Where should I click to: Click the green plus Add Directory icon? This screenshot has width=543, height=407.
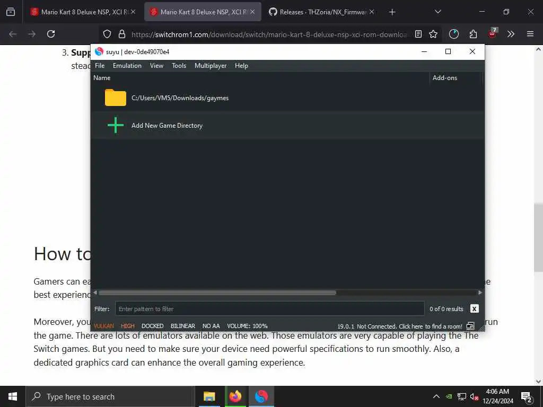click(115, 125)
